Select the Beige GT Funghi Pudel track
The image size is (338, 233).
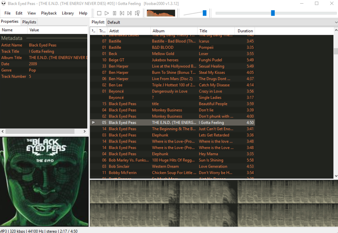(x=172, y=60)
